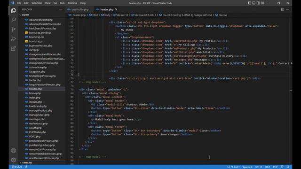Click the last div.row breadcrumb item

point(222,15)
